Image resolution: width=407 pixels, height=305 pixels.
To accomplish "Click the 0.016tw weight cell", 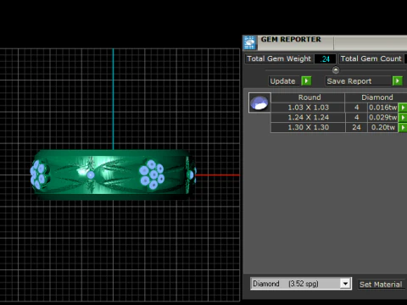I will (x=382, y=108).
